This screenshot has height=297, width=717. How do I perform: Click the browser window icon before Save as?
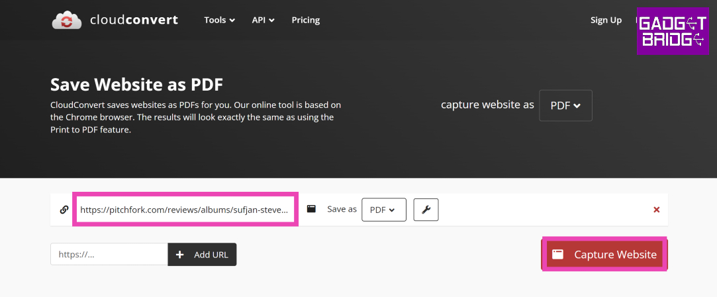(x=311, y=209)
